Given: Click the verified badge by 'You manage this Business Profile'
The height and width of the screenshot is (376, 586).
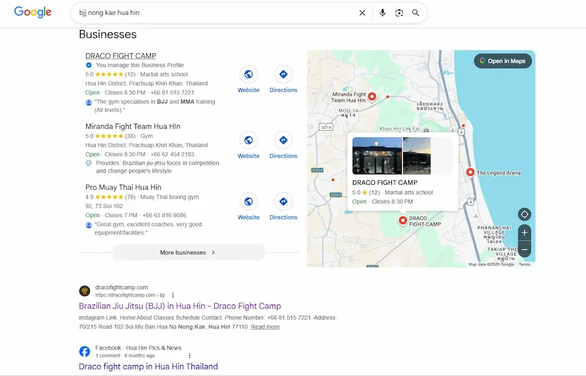Looking at the screenshot, I should [89, 65].
